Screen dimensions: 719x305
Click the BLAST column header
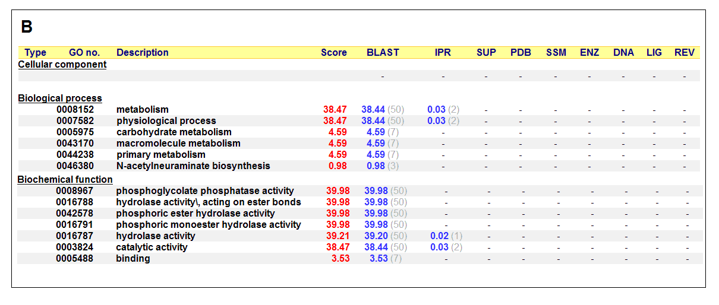click(383, 52)
